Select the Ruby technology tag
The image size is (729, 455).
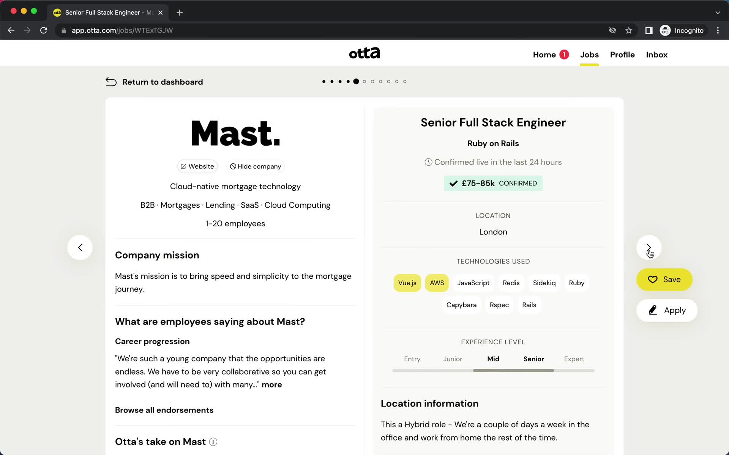click(x=576, y=283)
